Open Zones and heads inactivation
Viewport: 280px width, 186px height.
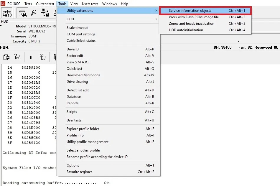coord(205,24)
